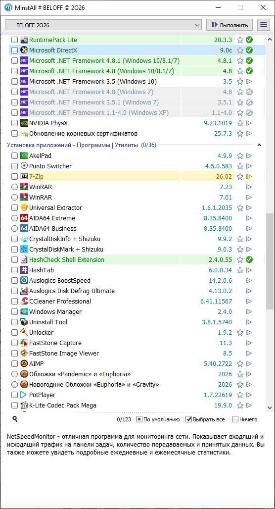Viewport: 275px width, 509px height.
Task: Click the green checkmark for Microsoft DirectX
Action: (249, 51)
